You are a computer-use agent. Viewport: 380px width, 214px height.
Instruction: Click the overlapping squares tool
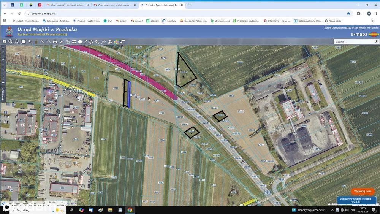click(68, 42)
